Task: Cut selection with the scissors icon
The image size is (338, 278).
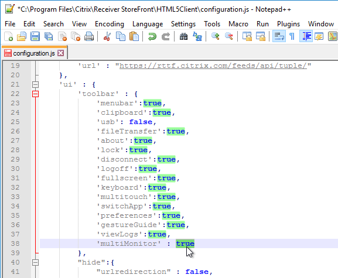Action: [x=107, y=36]
